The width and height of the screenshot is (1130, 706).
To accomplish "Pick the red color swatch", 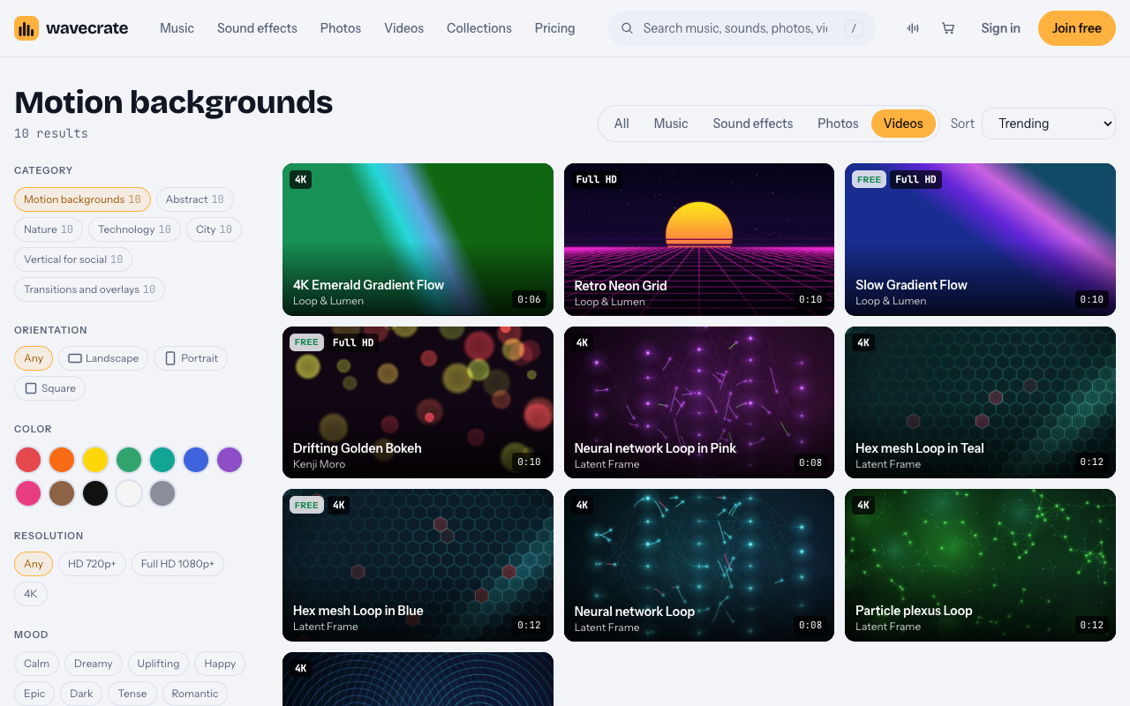I will click(28, 460).
